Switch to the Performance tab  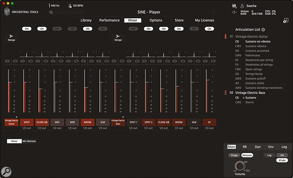(109, 20)
